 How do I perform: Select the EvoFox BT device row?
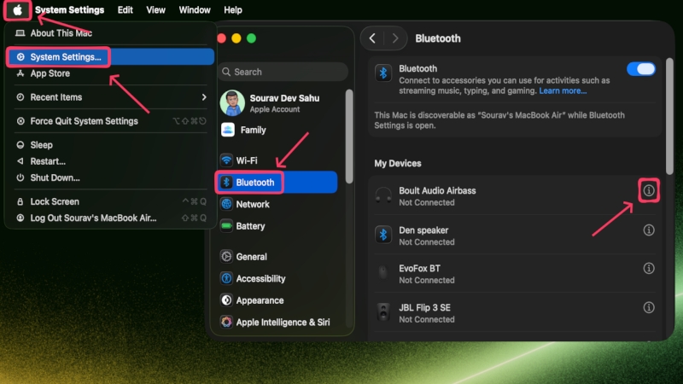tap(515, 273)
